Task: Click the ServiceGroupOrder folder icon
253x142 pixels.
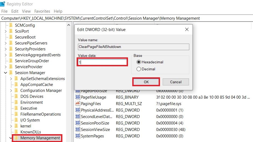Action: (x=11, y=61)
